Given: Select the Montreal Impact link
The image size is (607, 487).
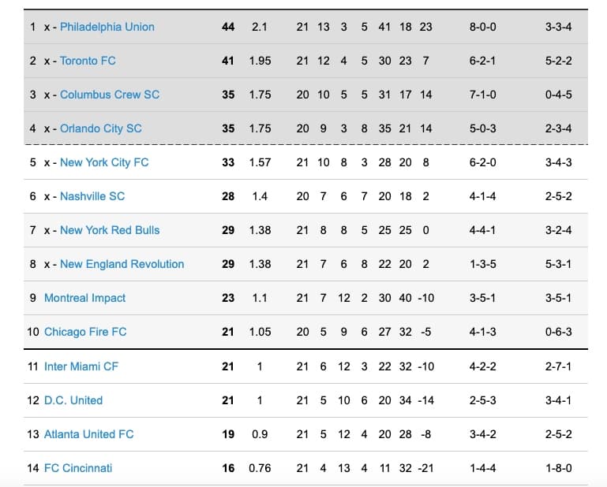Looking at the screenshot, I should [84, 298].
